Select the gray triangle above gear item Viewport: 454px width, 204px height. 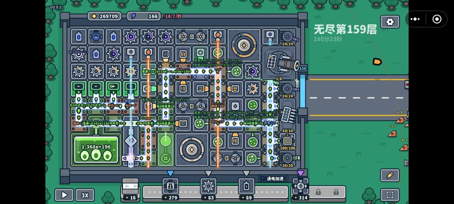pos(208,173)
